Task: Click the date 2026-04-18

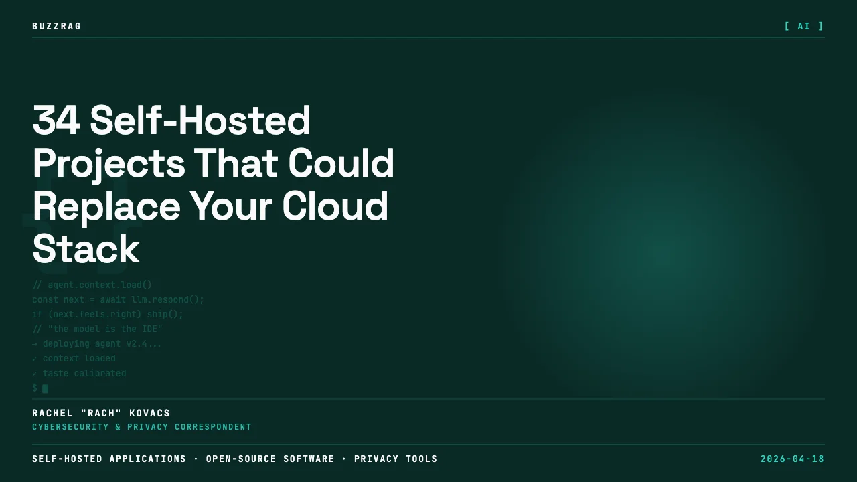Action: (792, 459)
